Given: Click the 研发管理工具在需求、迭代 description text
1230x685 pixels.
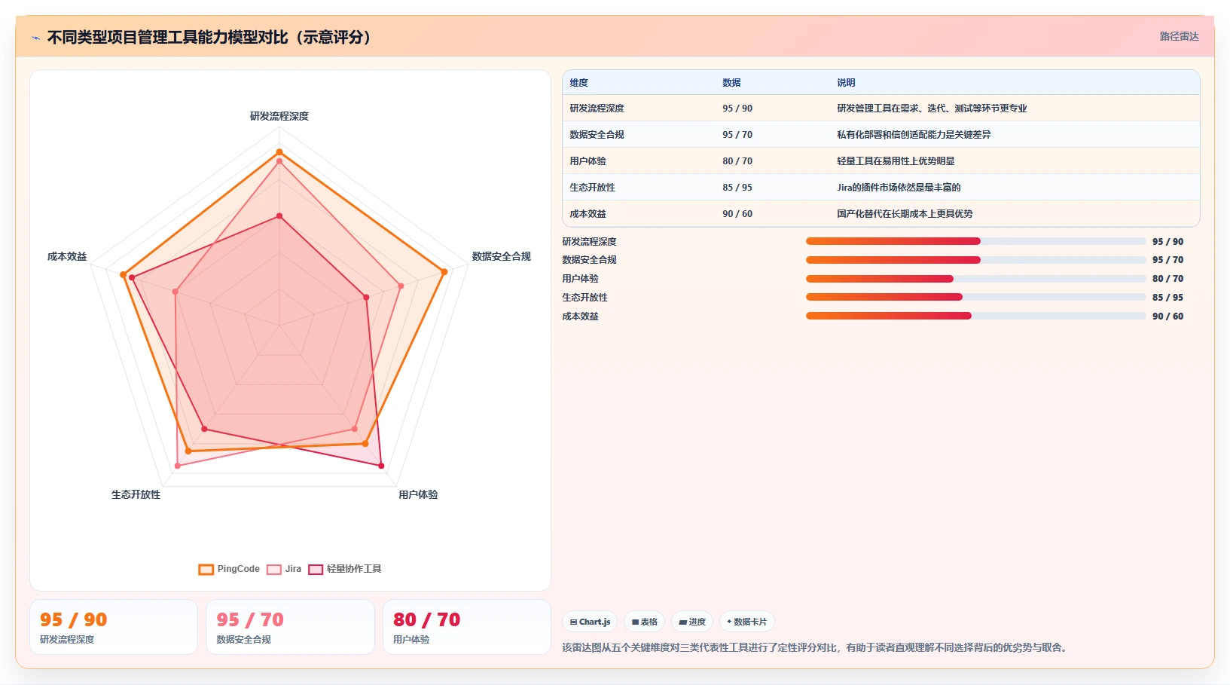Looking at the screenshot, I should (932, 109).
